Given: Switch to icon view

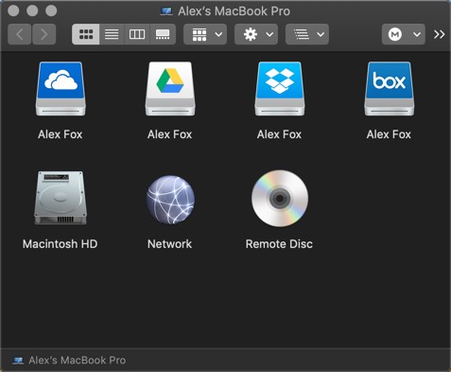Looking at the screenshot, I should (x=86, y=34).
